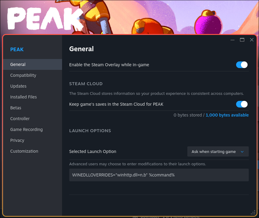
Task: Open Customization options
Action: tap(24, 151)
